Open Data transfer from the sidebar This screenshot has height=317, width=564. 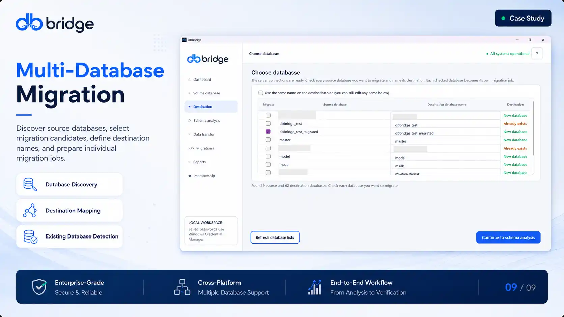tap(211, 134)
